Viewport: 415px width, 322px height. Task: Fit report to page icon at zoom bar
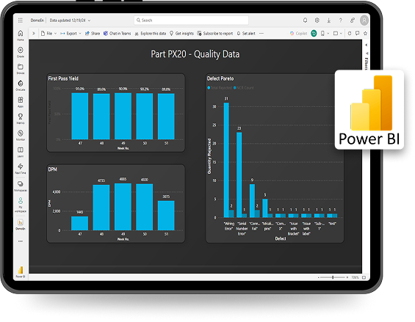pyautogui.click(x=364, y=277)
